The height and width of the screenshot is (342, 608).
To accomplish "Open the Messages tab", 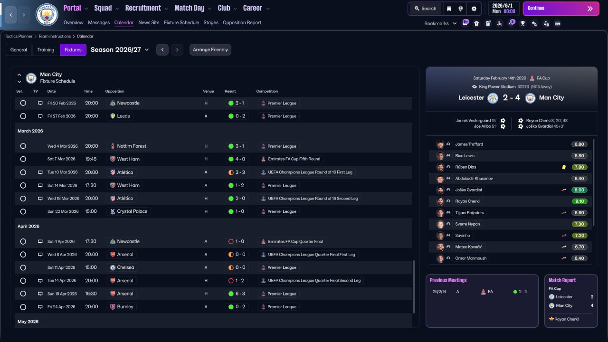I will coord(99,22).
